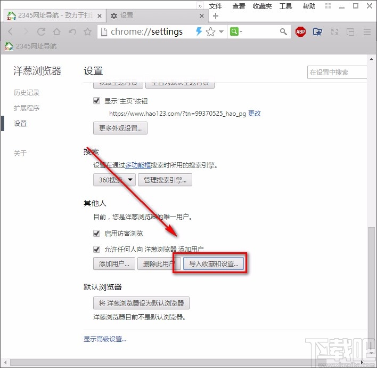
Task: Expand the chevron before the menu bar
Action: point(200,6)
